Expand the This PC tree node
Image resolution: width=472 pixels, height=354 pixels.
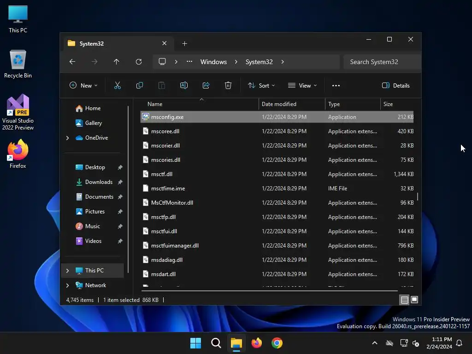(67, 271)
